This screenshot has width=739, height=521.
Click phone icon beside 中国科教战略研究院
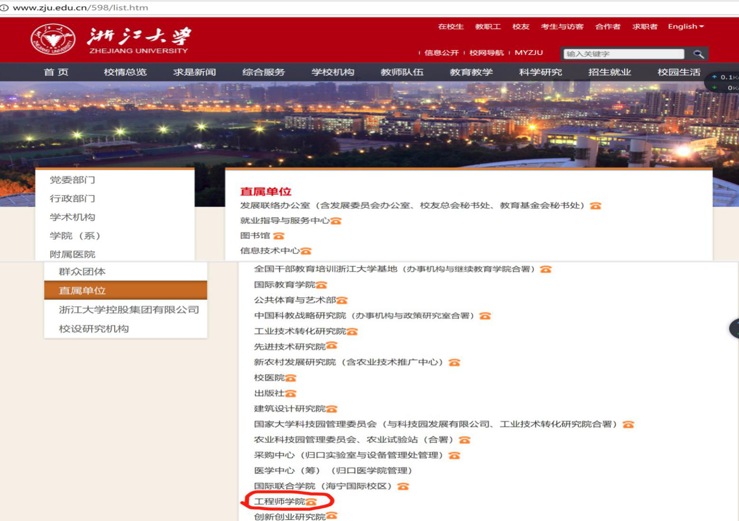(485, 316)
